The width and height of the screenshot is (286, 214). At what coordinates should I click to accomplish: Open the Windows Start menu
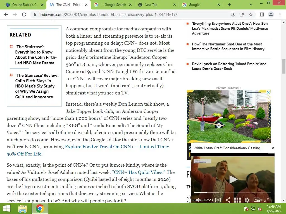pos(7,208)
